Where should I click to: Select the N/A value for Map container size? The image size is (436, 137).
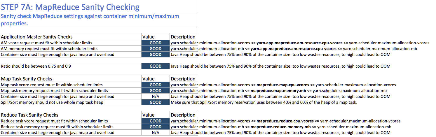pos(155,96)
